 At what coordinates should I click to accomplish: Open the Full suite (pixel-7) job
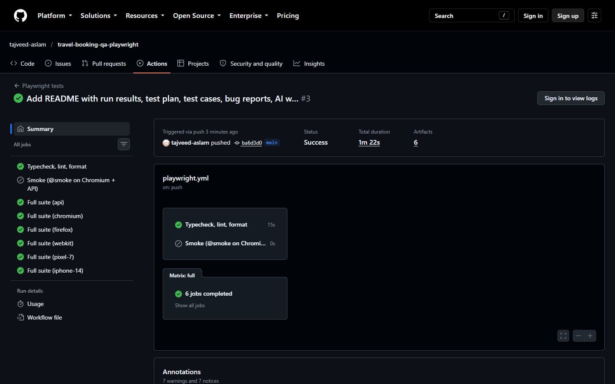(x=72, y=257)
